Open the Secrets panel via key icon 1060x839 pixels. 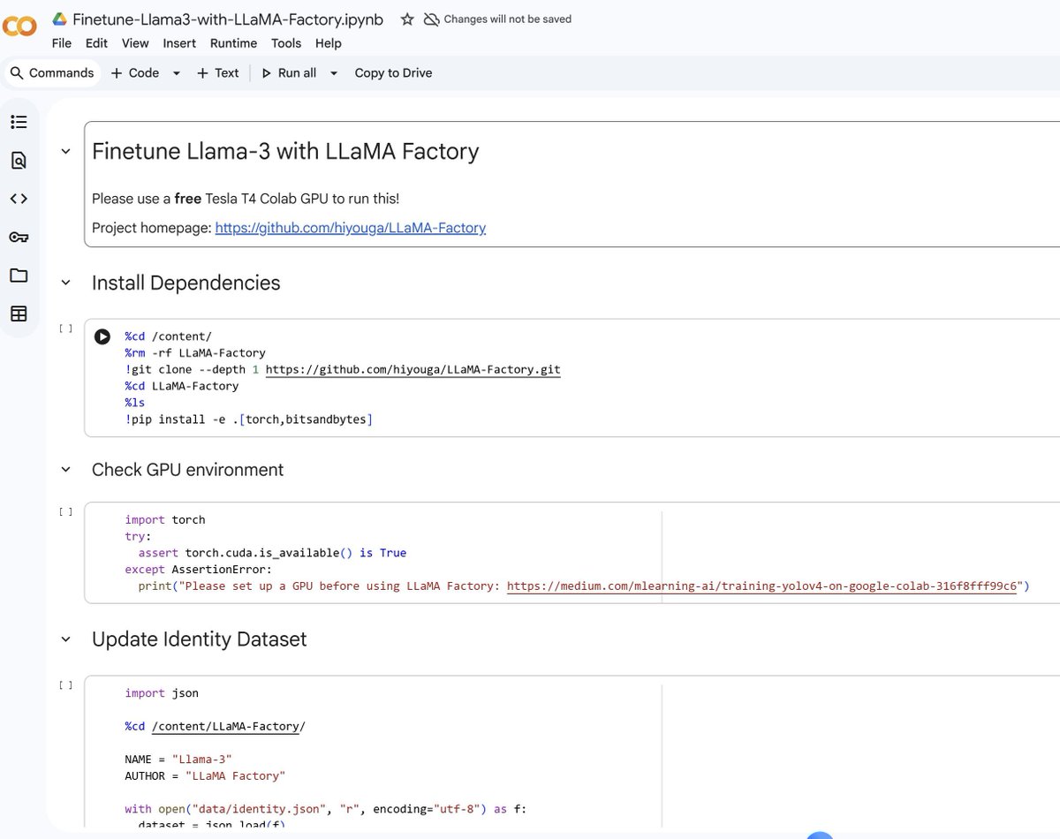point(19,237)
